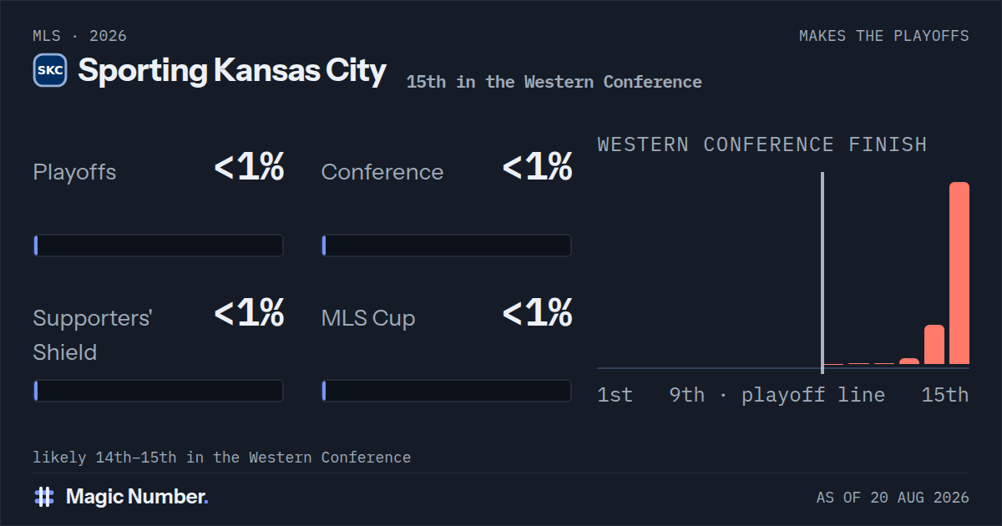Click the 'As of 20 Aug 2026' date
1002x526 pixels.
coord(893,498)
